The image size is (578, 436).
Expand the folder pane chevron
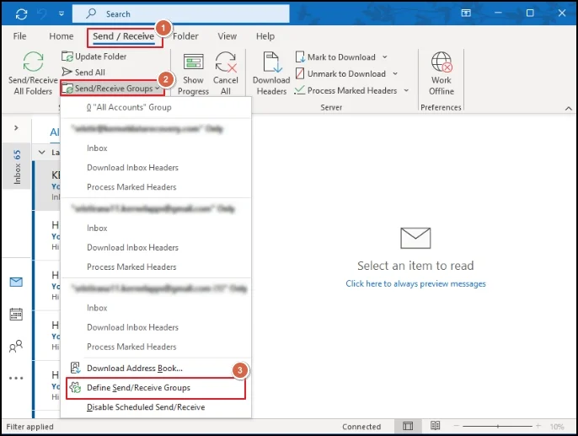[16, 127]
